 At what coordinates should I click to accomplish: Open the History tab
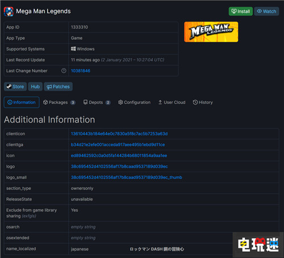pos(203,102)
